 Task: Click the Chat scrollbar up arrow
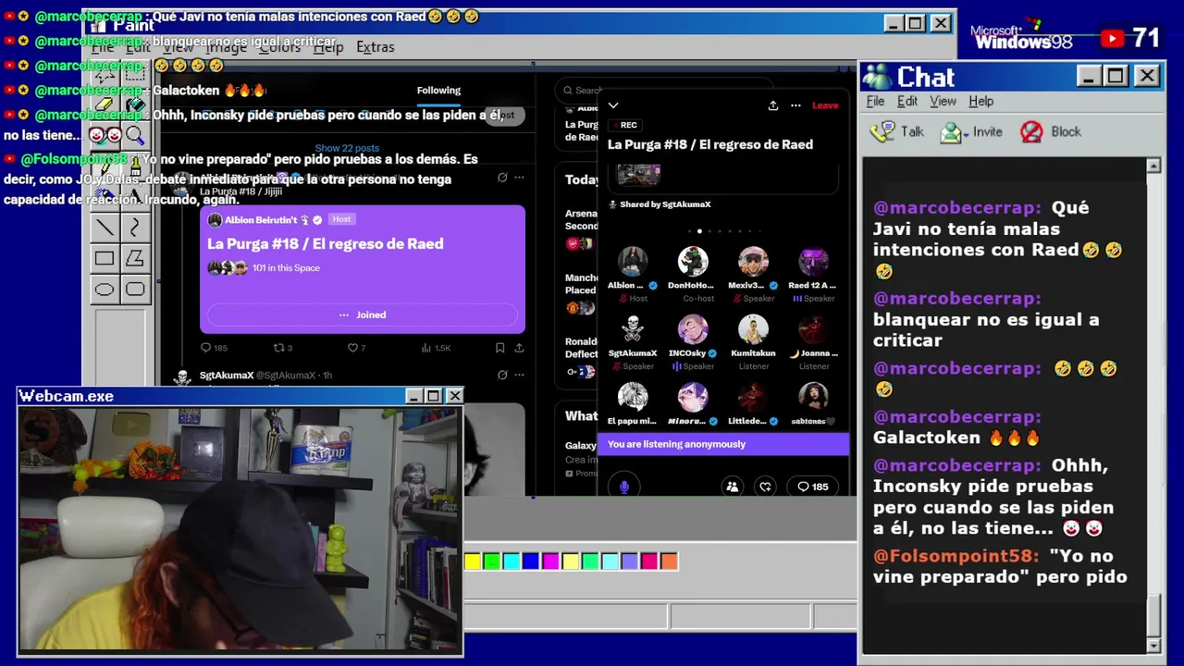coord(1153,166)
